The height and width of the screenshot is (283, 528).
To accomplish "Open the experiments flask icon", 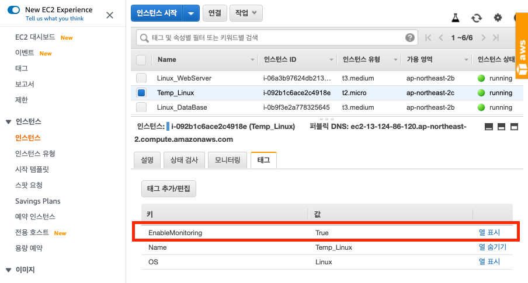I will pos(455,18).
